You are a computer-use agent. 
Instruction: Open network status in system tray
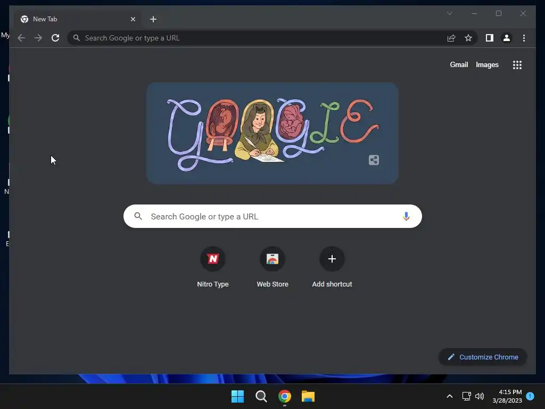pyautogui.click(x=466, y=396)
